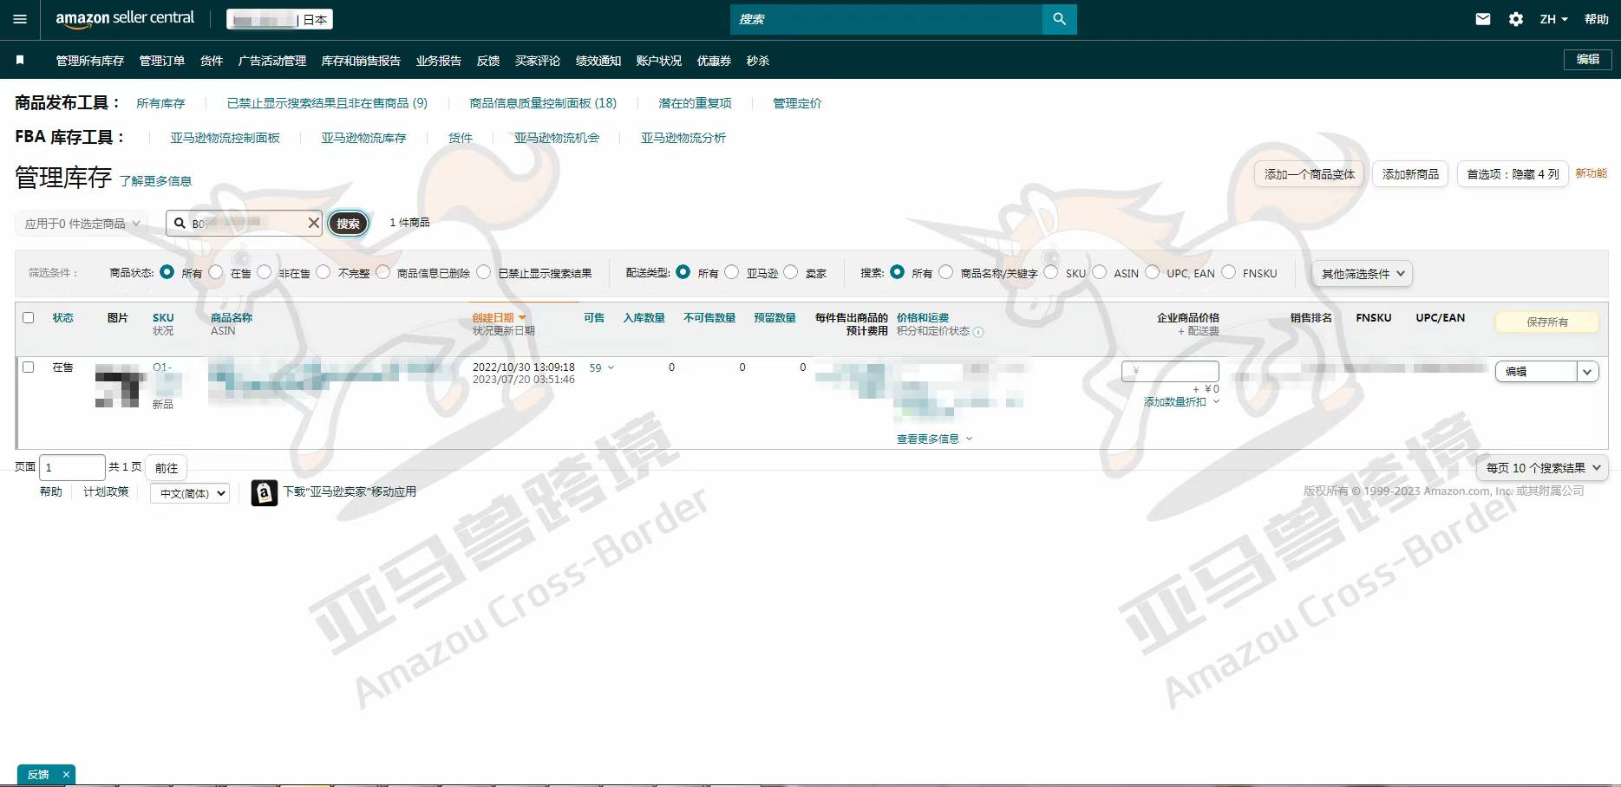
Task: Sort by 创建日期 column
Action: pyautogui.click(x=499, y=317)
